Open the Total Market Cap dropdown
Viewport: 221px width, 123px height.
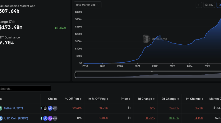tap(88, 5)
